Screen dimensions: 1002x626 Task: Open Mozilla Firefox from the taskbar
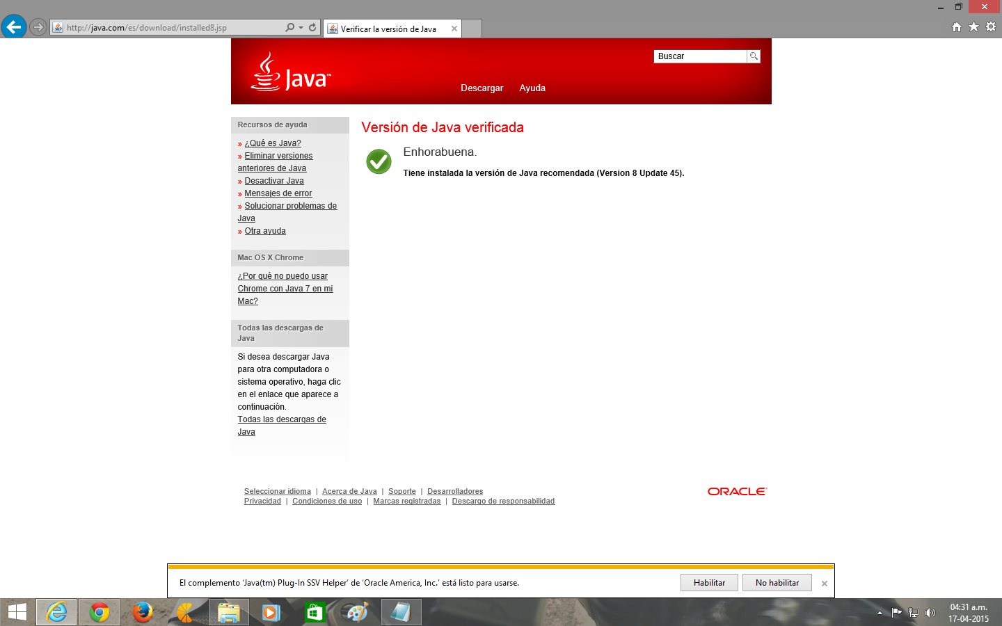[x=143, y=612]
